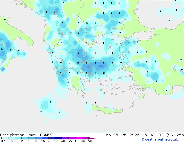Click the 1–2 mm legend color box
This screenshot has height=142, width=184.
pos(18,138)
